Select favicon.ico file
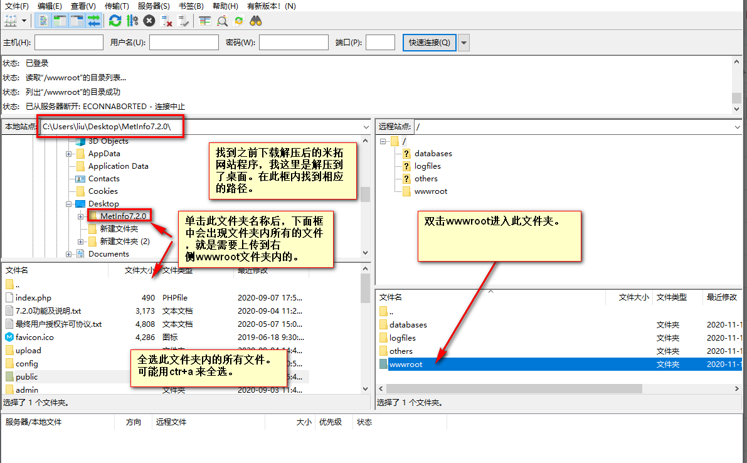 click(34, 338)
